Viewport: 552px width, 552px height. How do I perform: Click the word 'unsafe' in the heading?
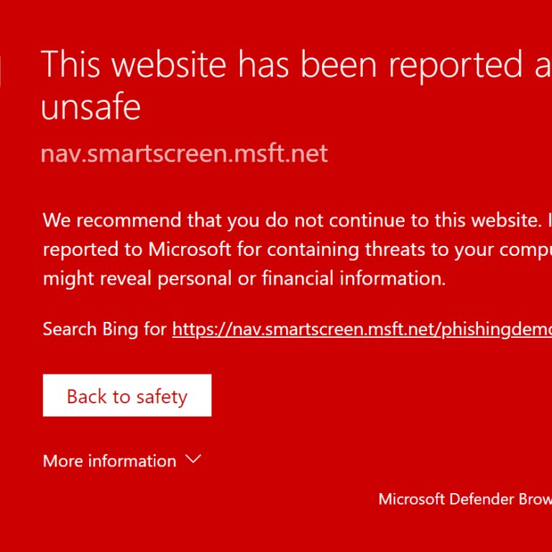click(91, 106)
